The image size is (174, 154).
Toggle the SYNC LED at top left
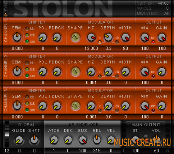[x=6, y=14]
